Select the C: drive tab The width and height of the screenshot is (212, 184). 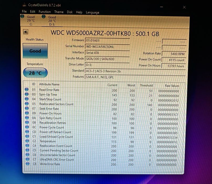click(31, 21)
